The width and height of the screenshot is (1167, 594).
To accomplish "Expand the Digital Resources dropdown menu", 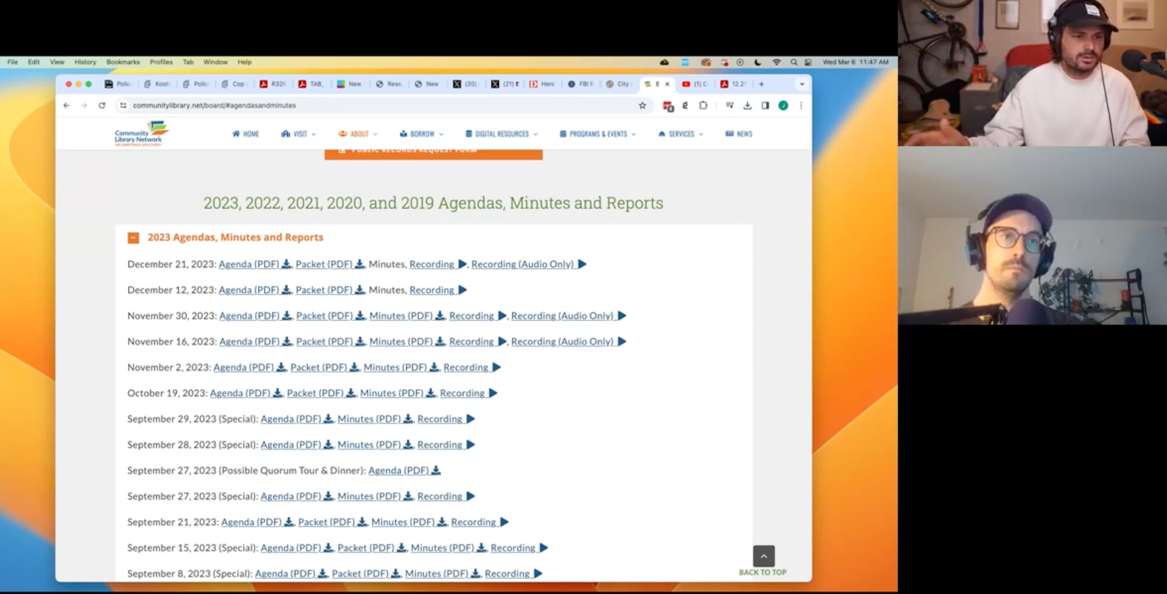I will click(x=501, y=134).
